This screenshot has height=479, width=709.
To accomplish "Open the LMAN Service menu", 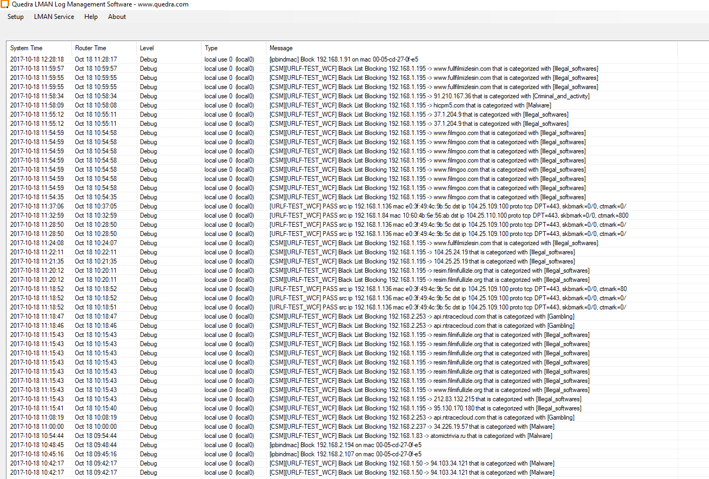I will [54, 17].
